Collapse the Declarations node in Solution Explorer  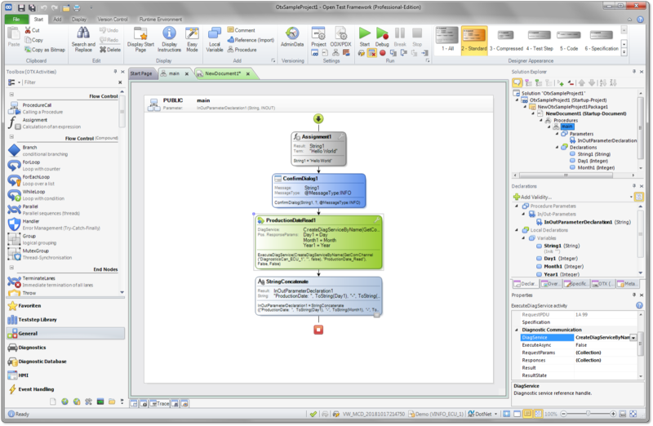pos(557,148)
